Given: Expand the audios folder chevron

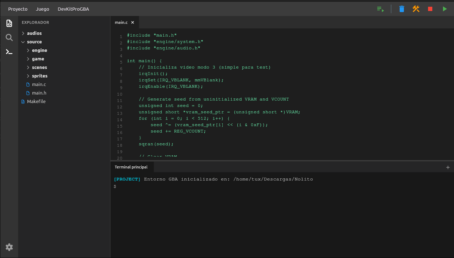Looking at the screenshot, I should click(x=23, y=33).
